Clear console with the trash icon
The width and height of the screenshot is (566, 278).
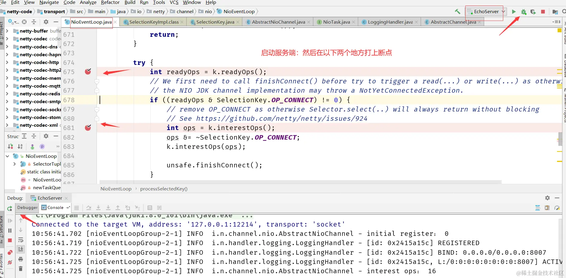point(21,268)
